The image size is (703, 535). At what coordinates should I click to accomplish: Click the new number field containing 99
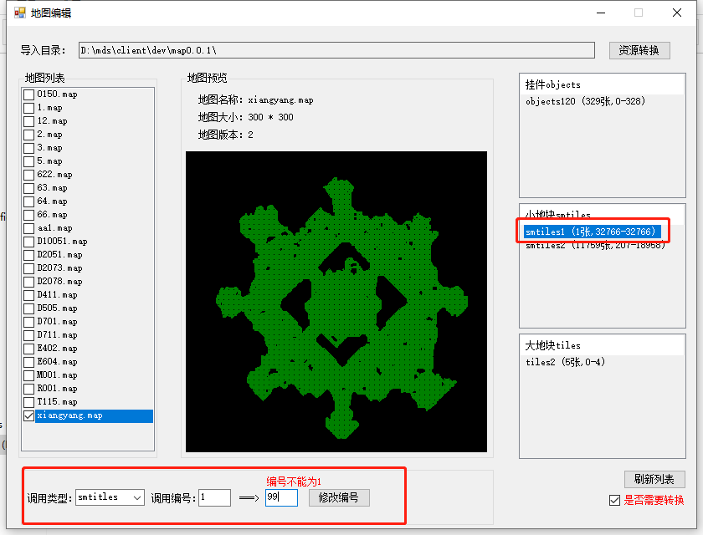(280, 497)
